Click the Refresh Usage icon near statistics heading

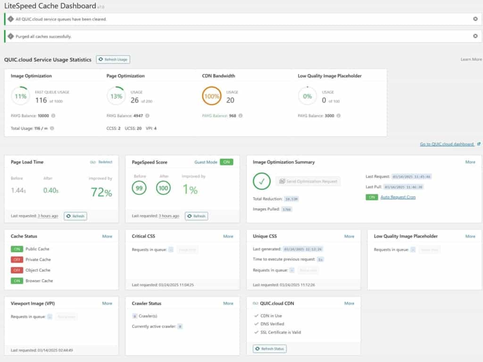coord(100,59)
